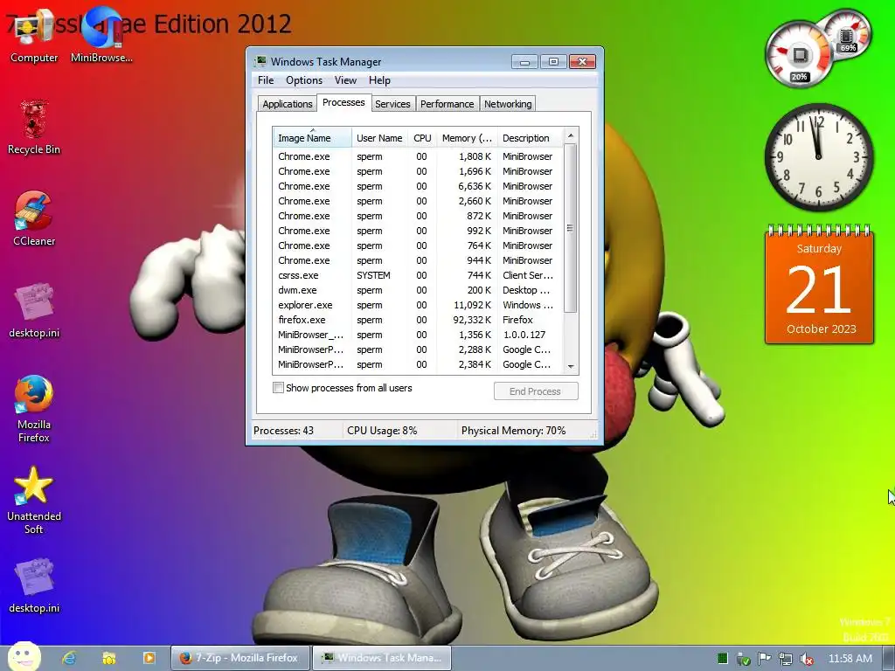
Task: Click the Physical Memory: 70% status entry
Action: (x=513, y=431)
